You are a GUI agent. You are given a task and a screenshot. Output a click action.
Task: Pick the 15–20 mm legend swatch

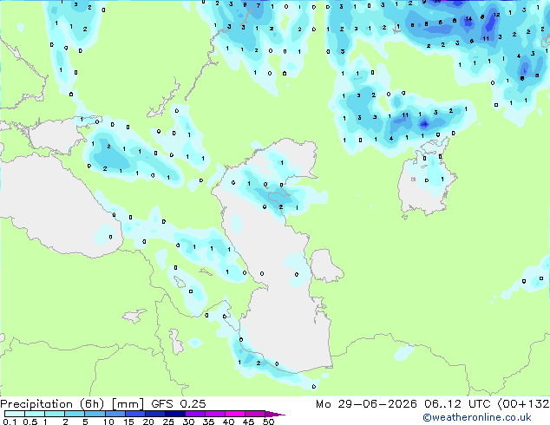[134, 414]
